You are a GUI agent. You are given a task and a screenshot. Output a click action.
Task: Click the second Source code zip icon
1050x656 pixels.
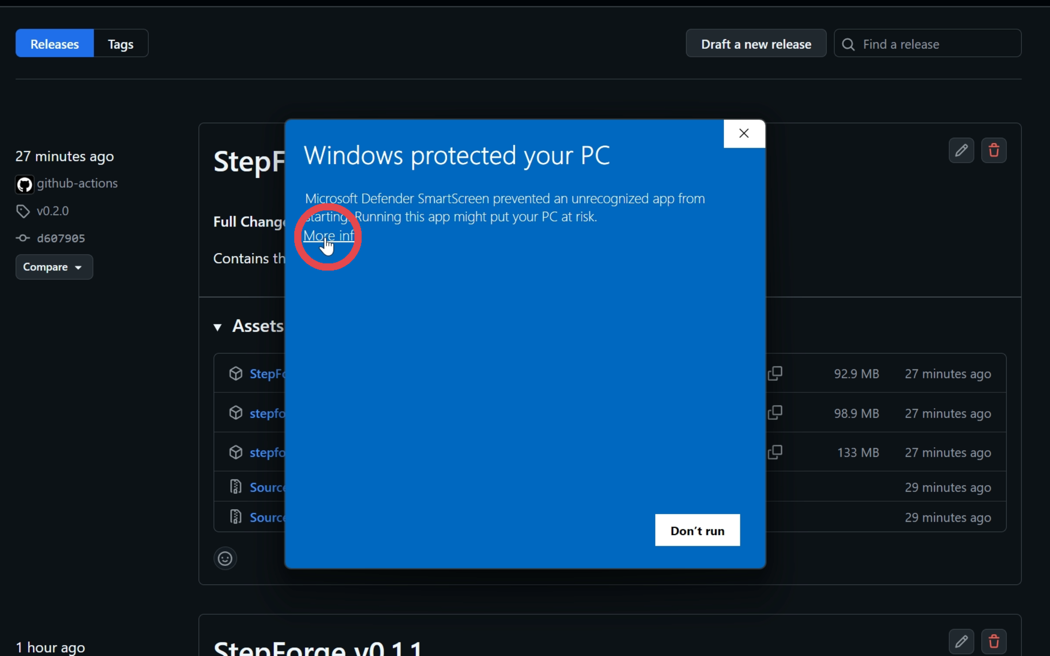(x=236, y=517)
